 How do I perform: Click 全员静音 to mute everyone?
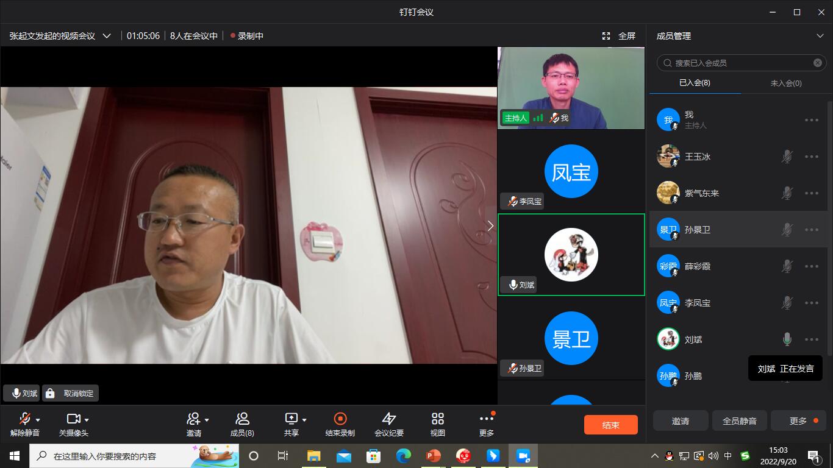tap(740, 420)
